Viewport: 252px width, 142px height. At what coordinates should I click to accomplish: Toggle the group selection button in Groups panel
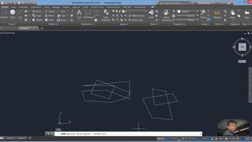tap(209, 20)
